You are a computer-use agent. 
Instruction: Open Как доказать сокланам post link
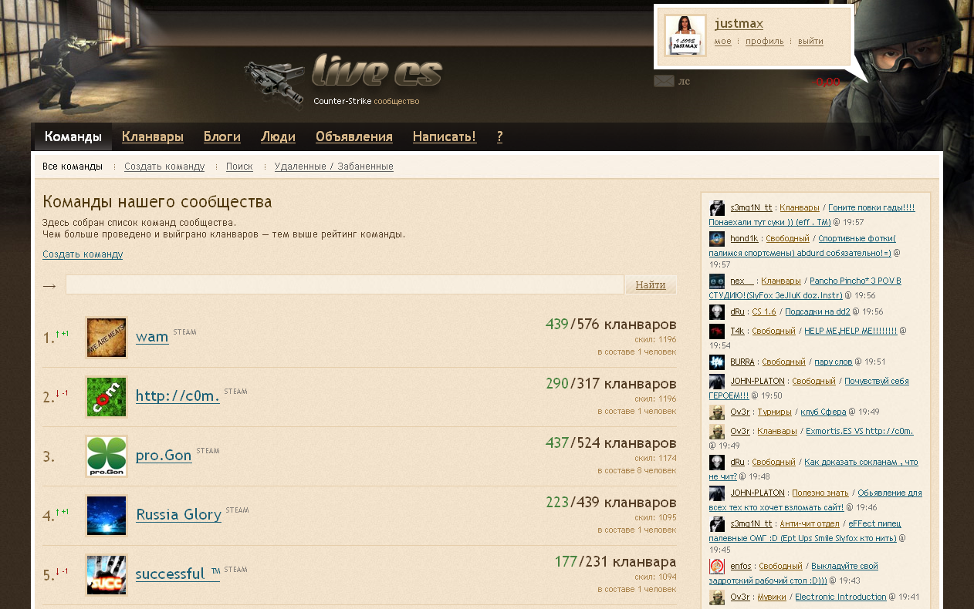point(813,469)
